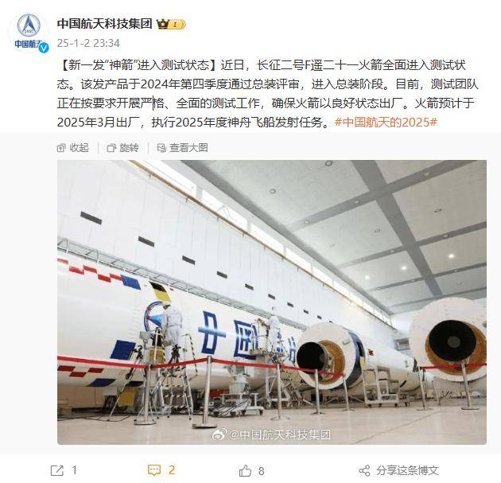This screenshot has width=501, height=483.
Task: Click the rocket photo thumbnail
Action: pyautogui.click(x=272, y=302)
